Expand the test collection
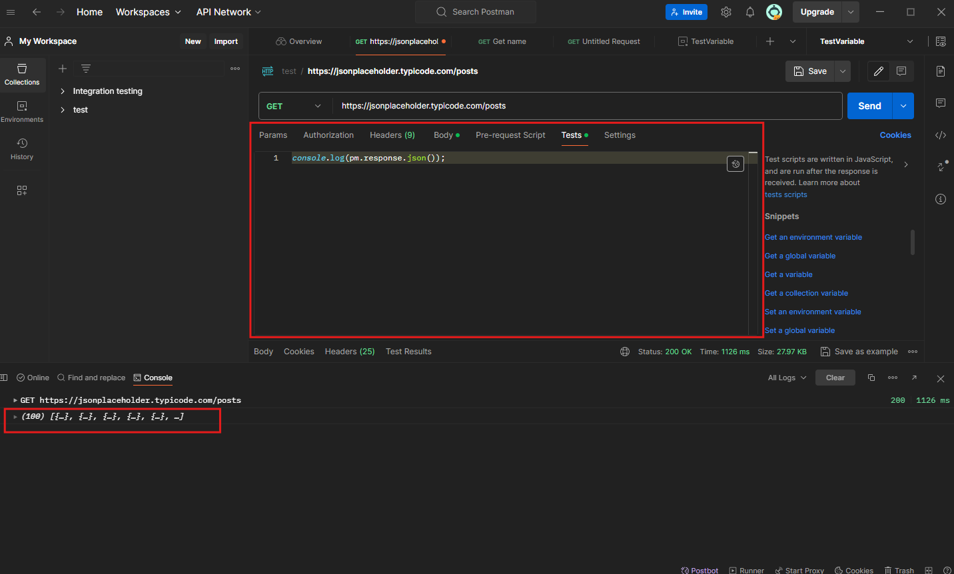Viewport: 954px width, 574px height. [63, 110]
